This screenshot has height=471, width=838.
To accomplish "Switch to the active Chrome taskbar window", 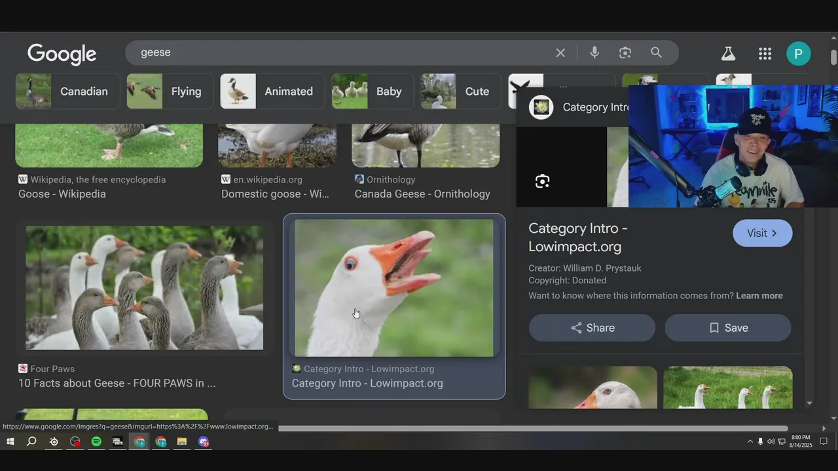I will pos(139,442).
